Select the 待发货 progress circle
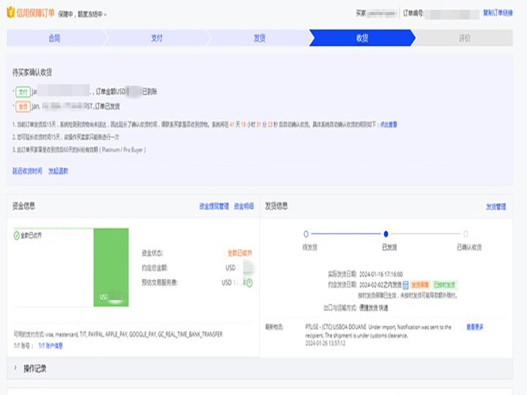Viewport: 527px width, 395px height. [x=306, y=234]
